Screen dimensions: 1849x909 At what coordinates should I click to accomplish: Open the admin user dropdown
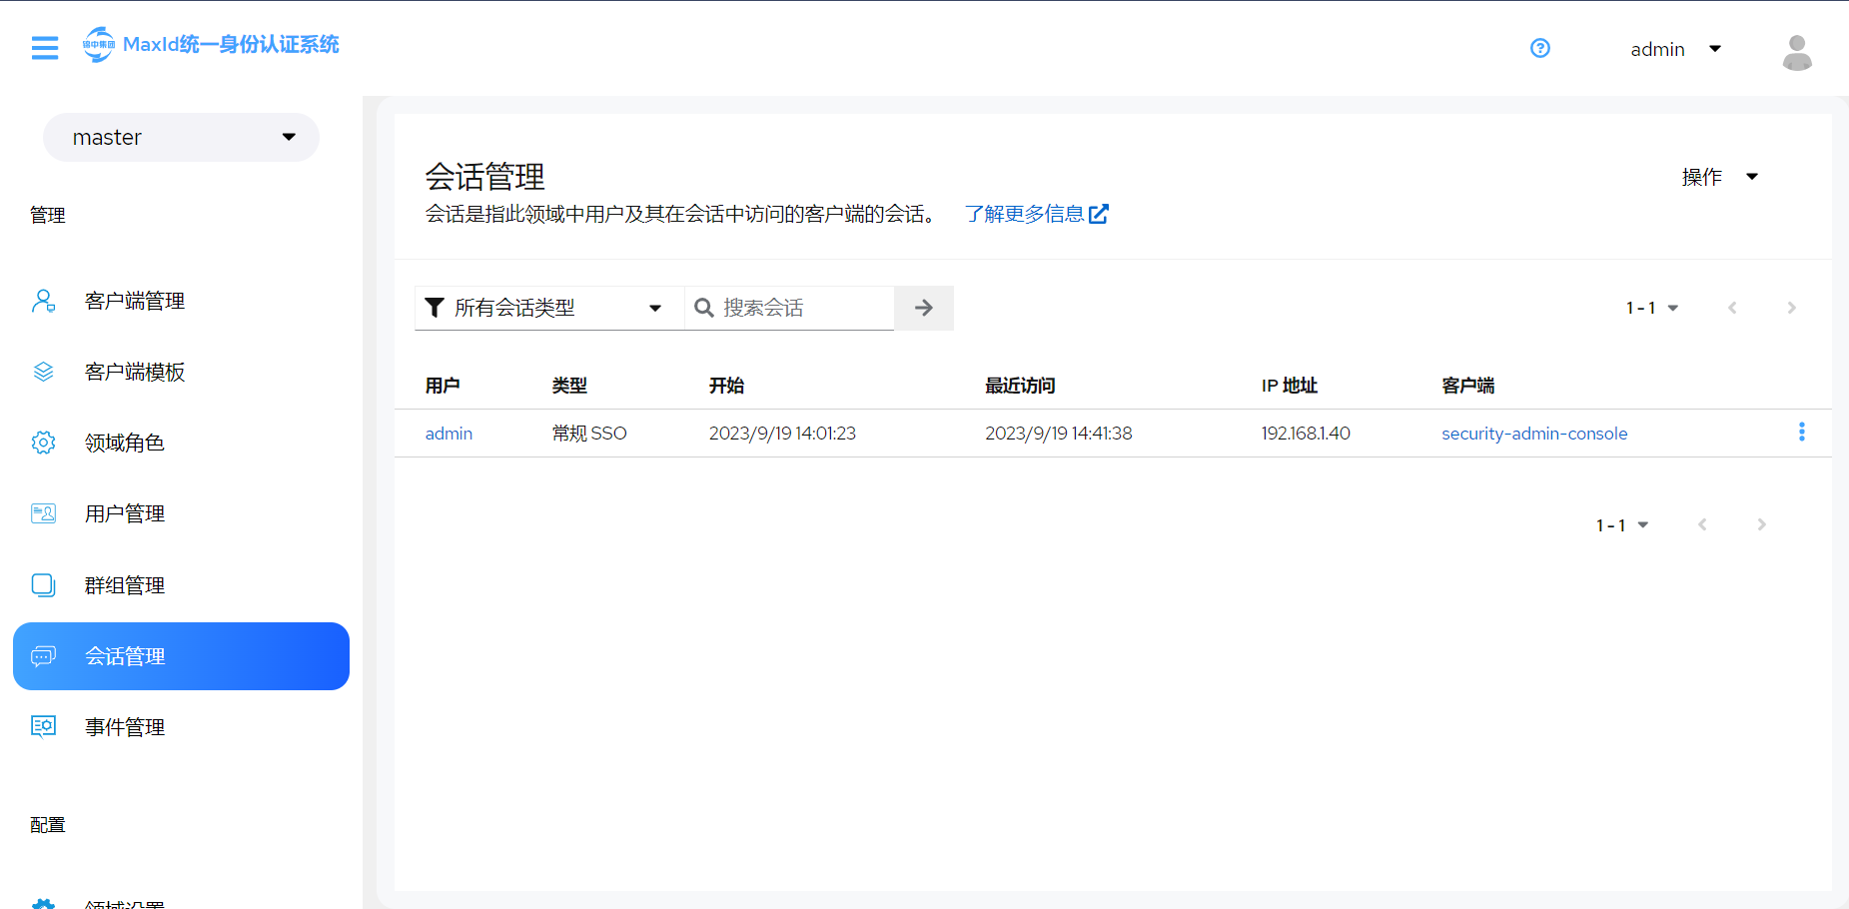tap(1675, 49)
